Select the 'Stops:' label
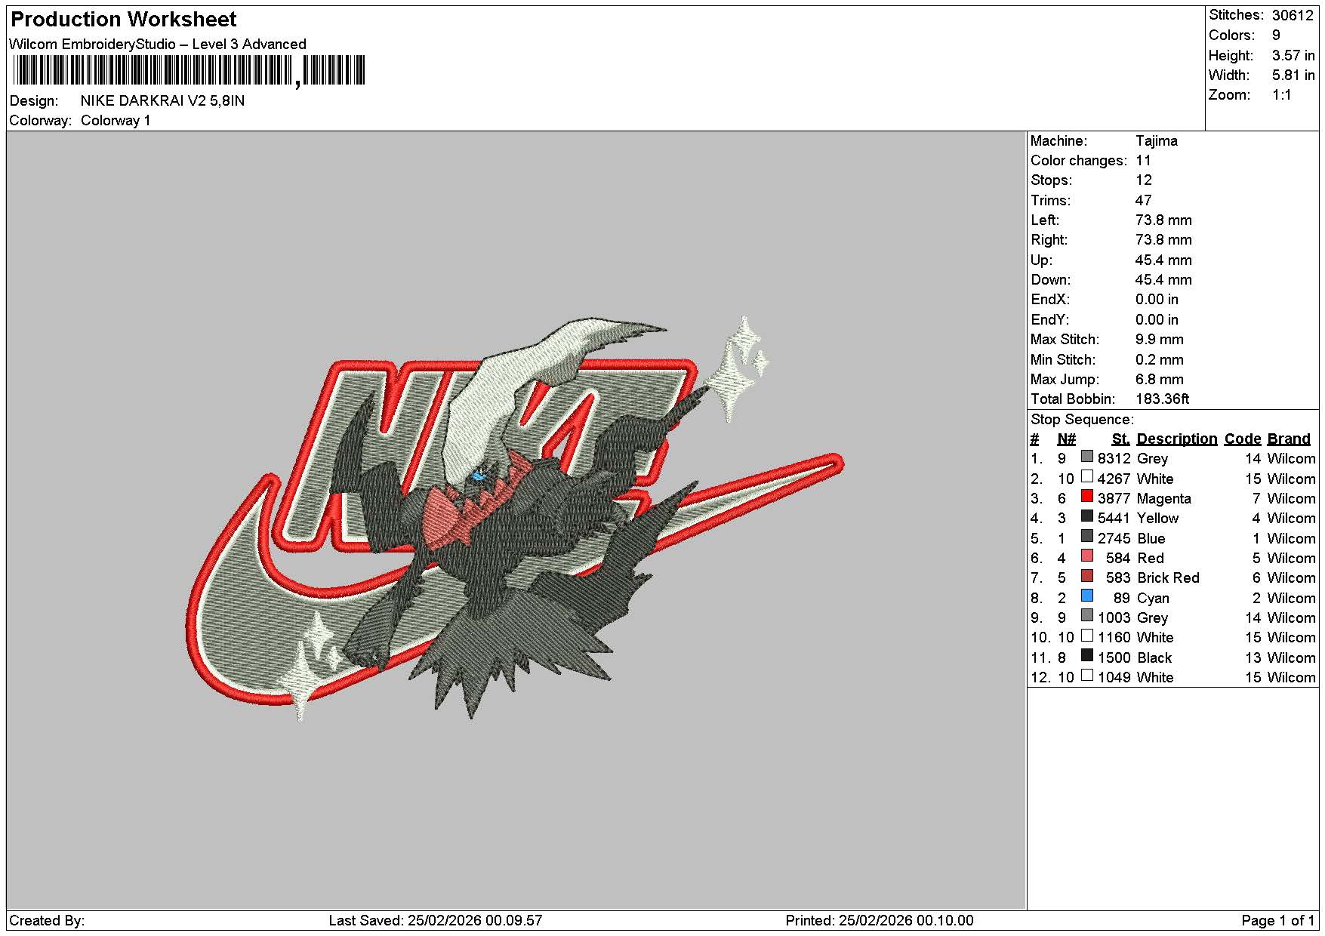1325x936 pixels. click(1052, 180)
